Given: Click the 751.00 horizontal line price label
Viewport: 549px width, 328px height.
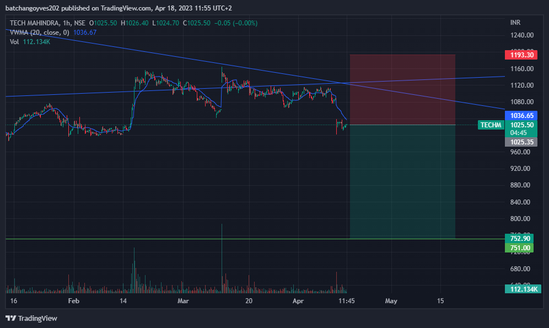Looking at the screenshot, I should tap(519, 248).
